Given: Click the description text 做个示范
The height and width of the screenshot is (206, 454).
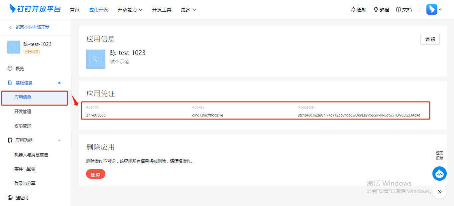Looking at the screenshot, I should [120, 62].
